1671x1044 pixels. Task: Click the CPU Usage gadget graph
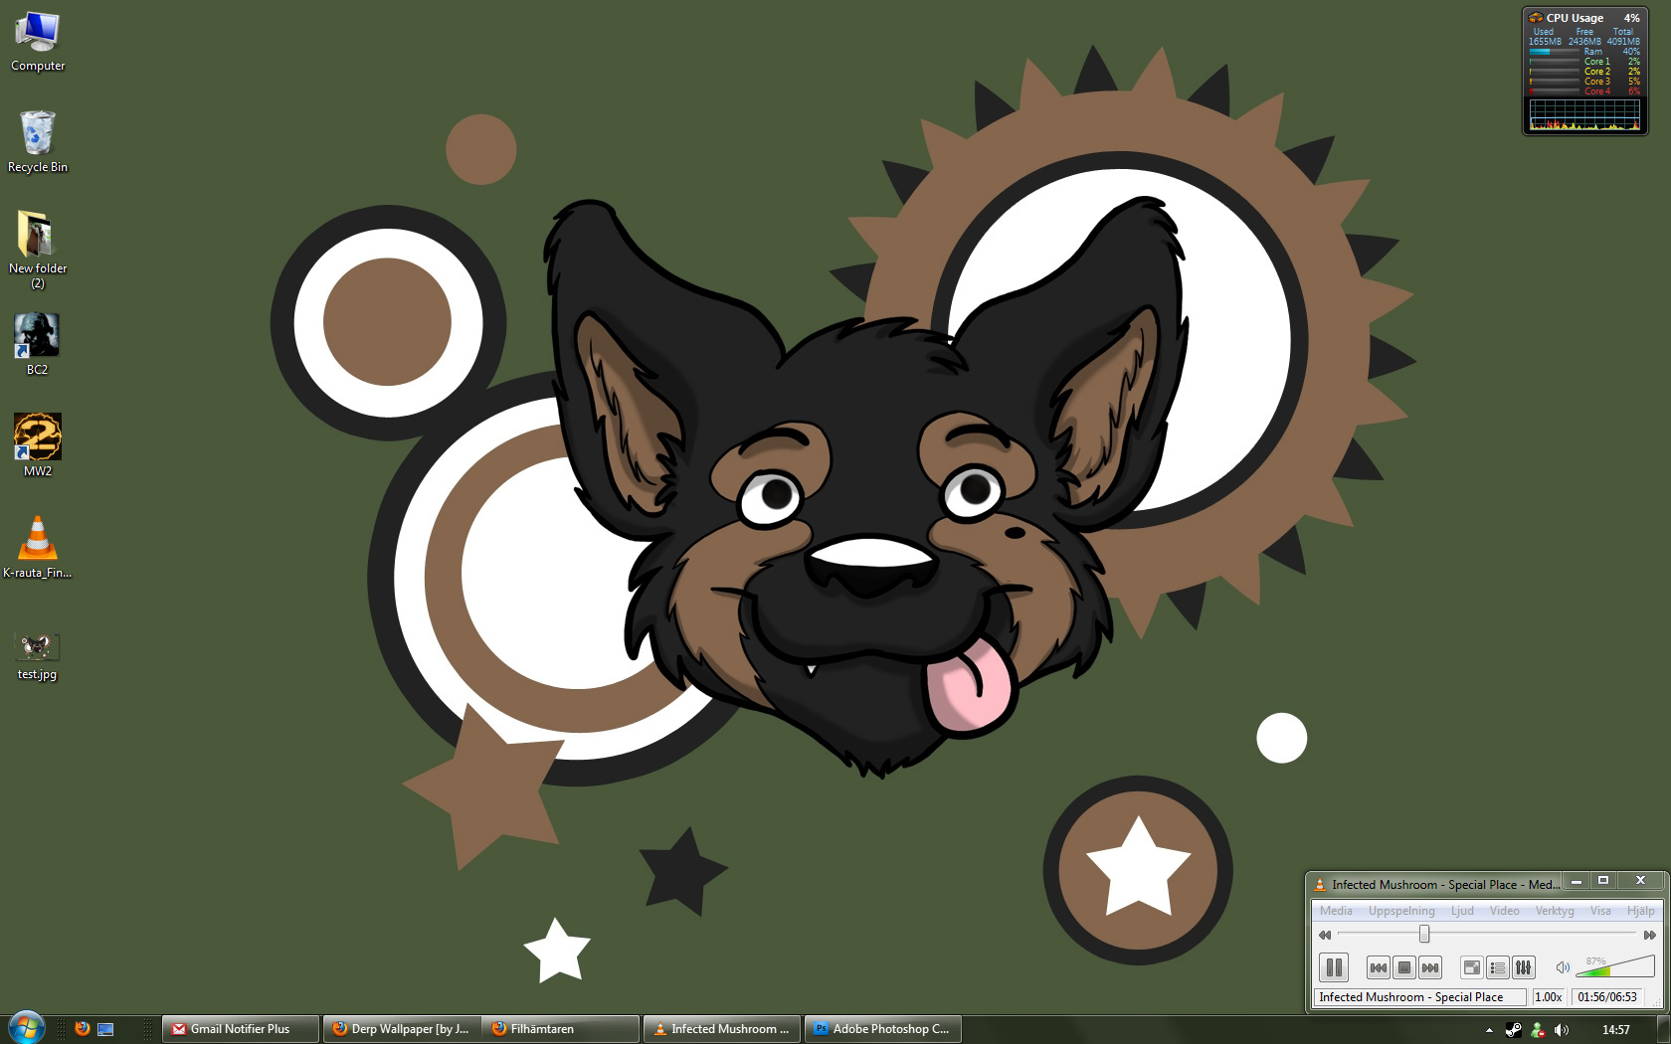pos(1584,114)
